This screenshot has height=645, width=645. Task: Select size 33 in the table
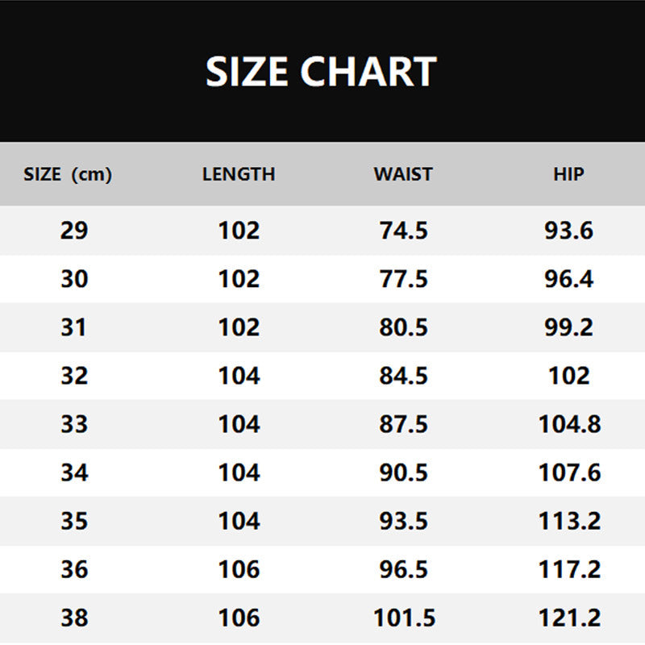[74, 424]
